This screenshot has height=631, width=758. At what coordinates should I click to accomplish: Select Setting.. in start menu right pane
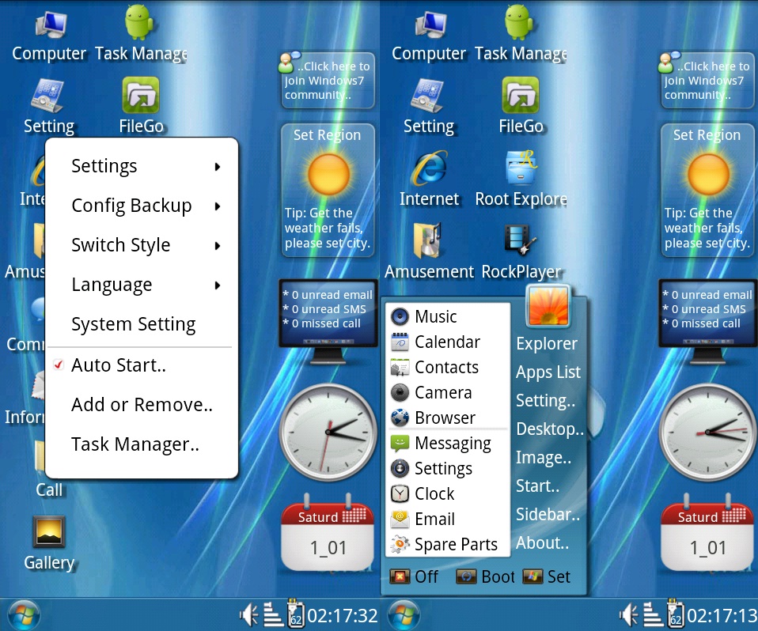(x=545, y=401)
